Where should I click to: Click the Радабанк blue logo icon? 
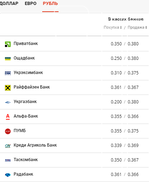tap(8, 175)
